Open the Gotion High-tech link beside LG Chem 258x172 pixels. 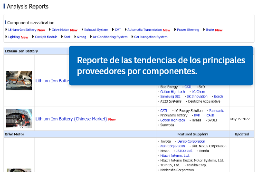[x=172, y=92]
